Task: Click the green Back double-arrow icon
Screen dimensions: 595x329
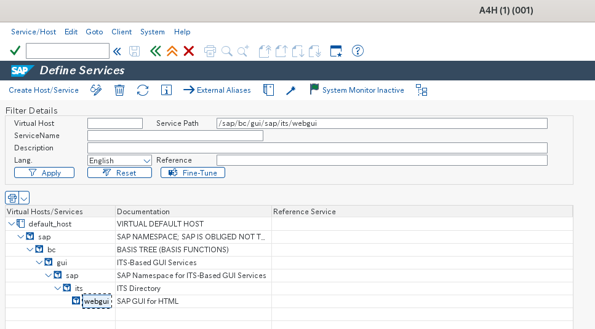Action: (x=155, y=51)
